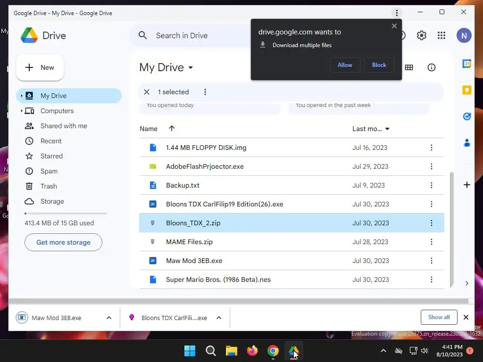Reverse sort direction arrow next to Name
The height and width of the screenshot is (362, 483).
pos(172,128)
